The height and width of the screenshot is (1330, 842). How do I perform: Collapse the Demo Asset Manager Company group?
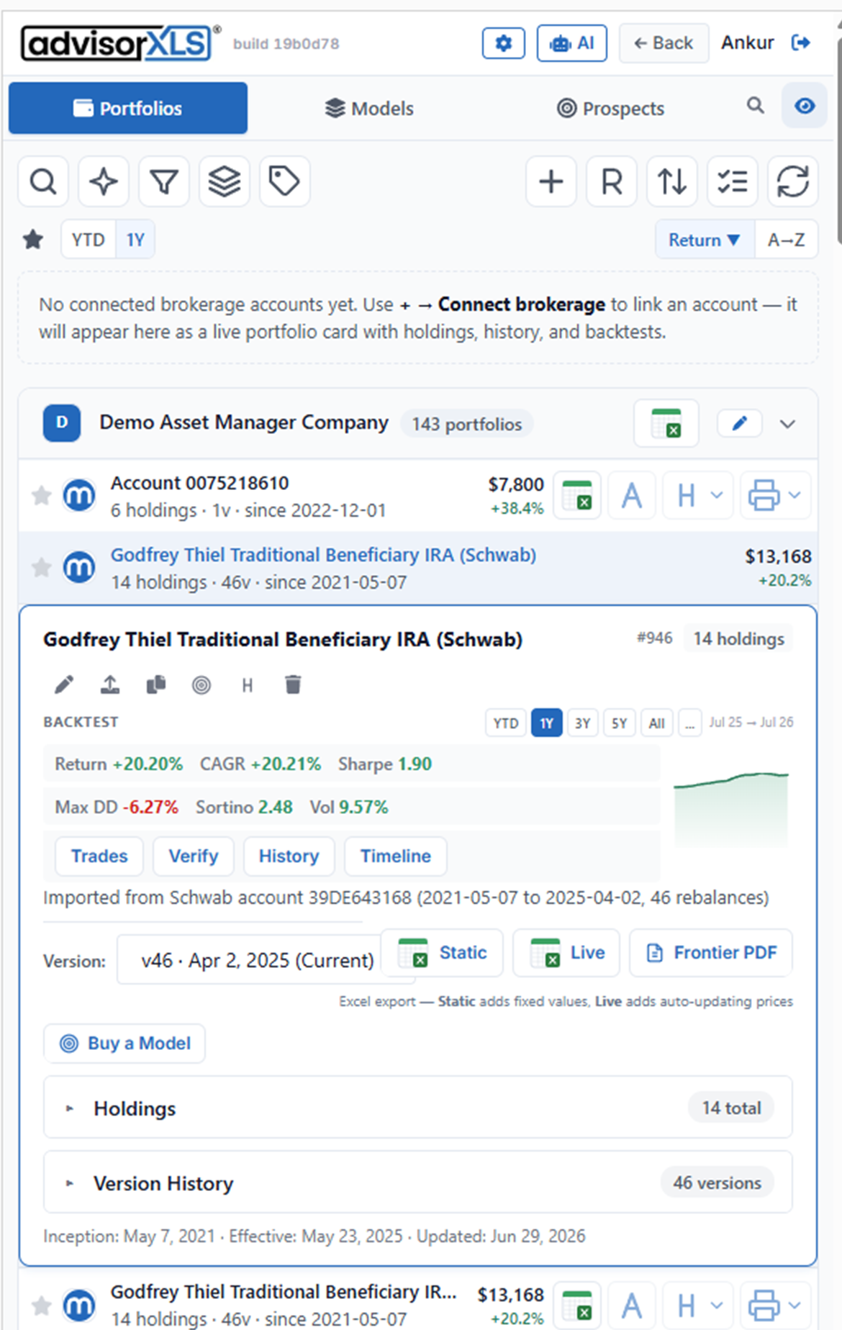(788, 424)
